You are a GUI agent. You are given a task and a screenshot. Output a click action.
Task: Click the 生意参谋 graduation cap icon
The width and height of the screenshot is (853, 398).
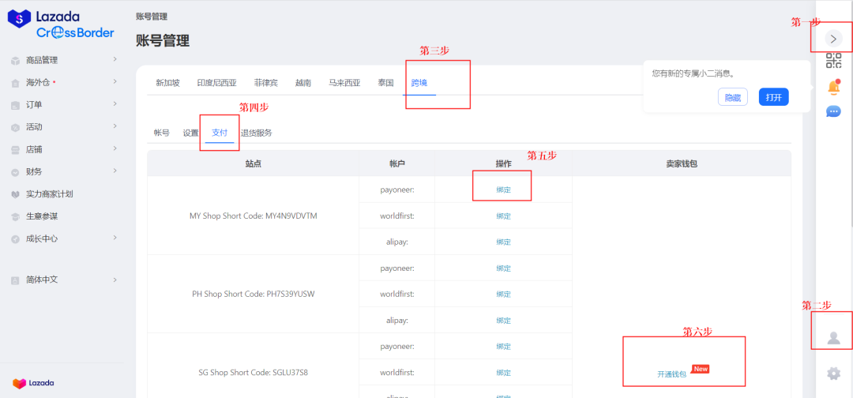[16, 216]
